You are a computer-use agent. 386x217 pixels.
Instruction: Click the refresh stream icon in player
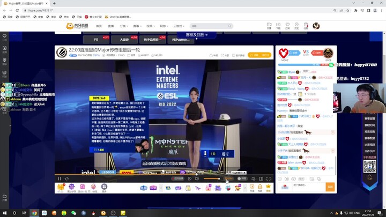tap(66, 178)
